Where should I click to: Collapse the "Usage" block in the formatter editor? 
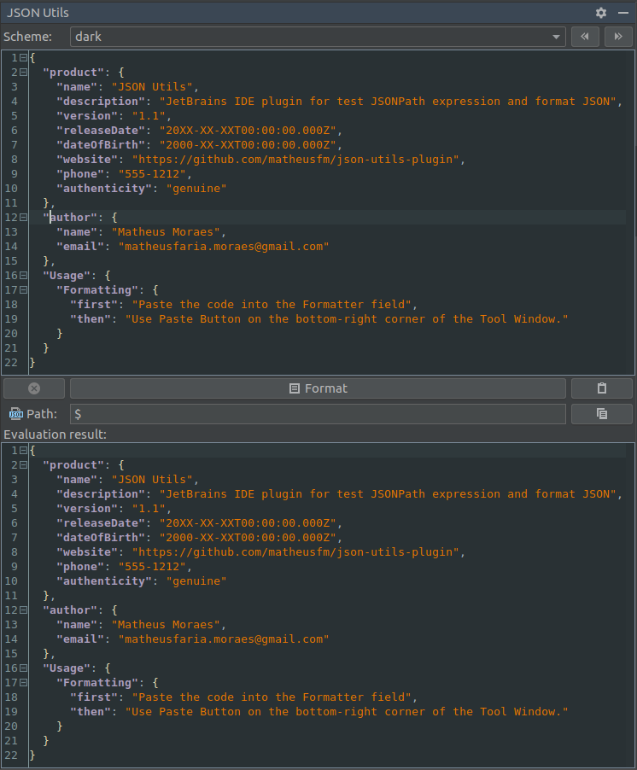pos(23,276)
